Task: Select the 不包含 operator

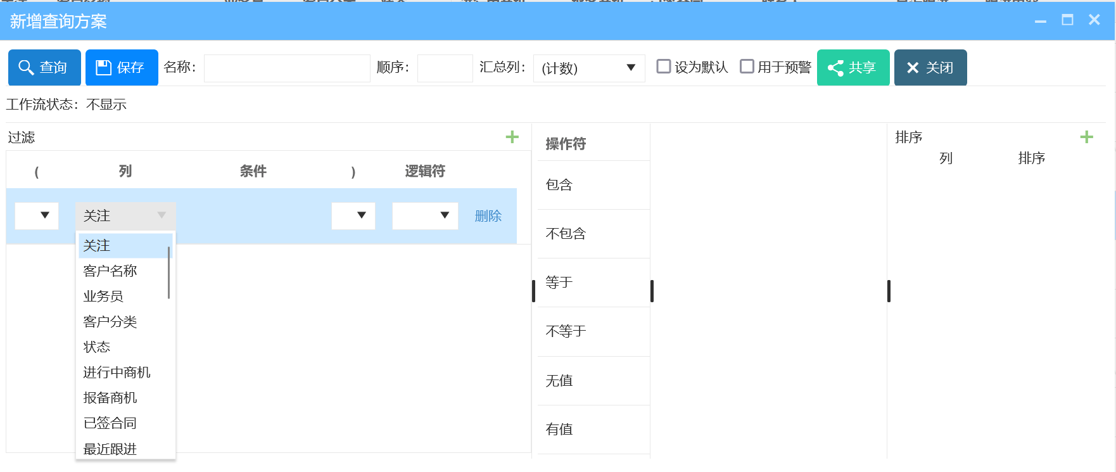Action: [566, 234]
